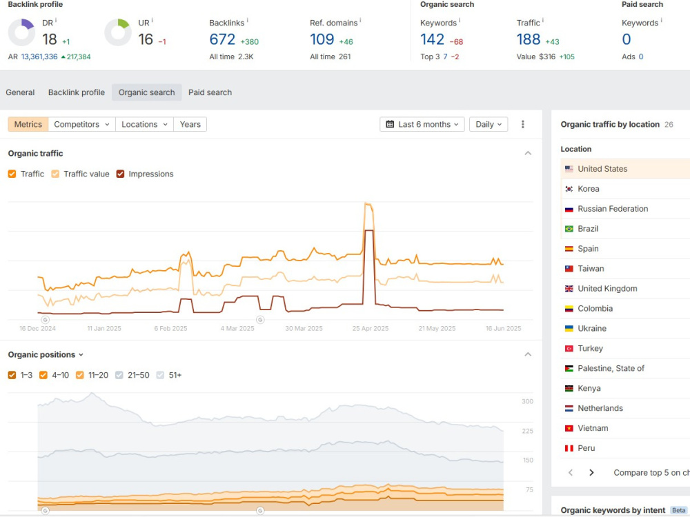Toggle the Traffic value checkbox
This screenshot has height=517, width=690.
click(x=55, y=174)
